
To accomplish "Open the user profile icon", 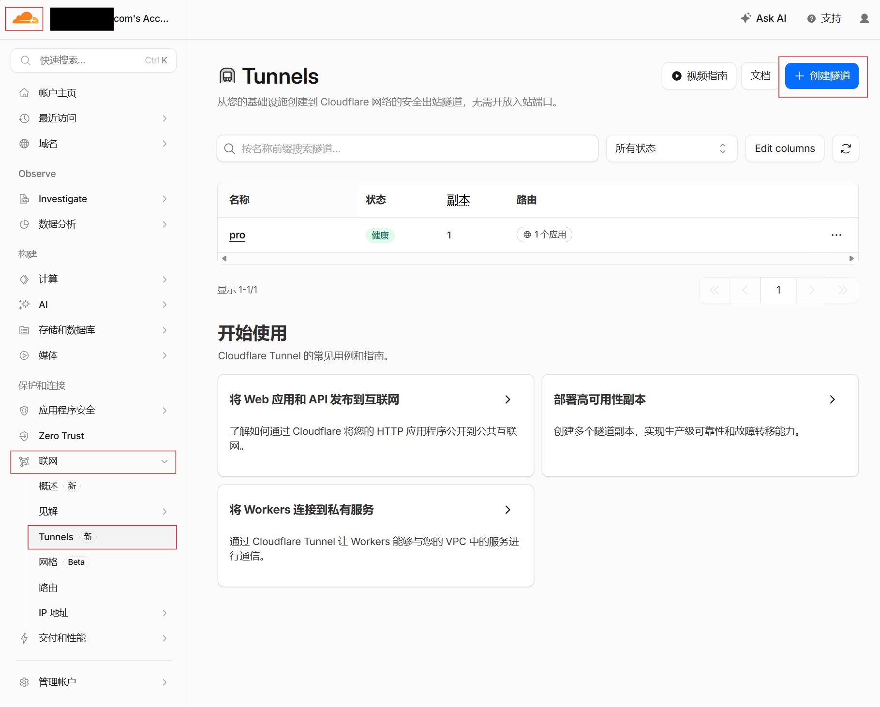I will tap(864, 18).
